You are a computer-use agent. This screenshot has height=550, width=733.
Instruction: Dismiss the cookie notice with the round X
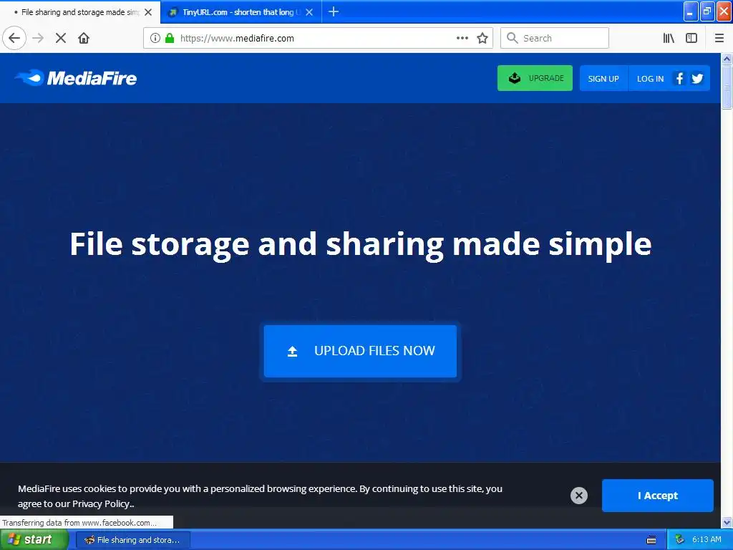click(578, 496)
